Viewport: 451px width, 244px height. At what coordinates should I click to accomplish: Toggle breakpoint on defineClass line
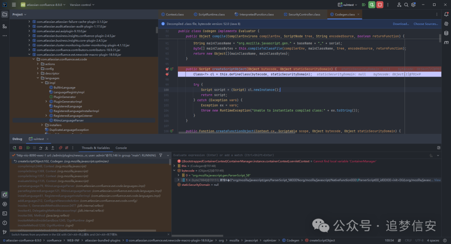(167, 74)
